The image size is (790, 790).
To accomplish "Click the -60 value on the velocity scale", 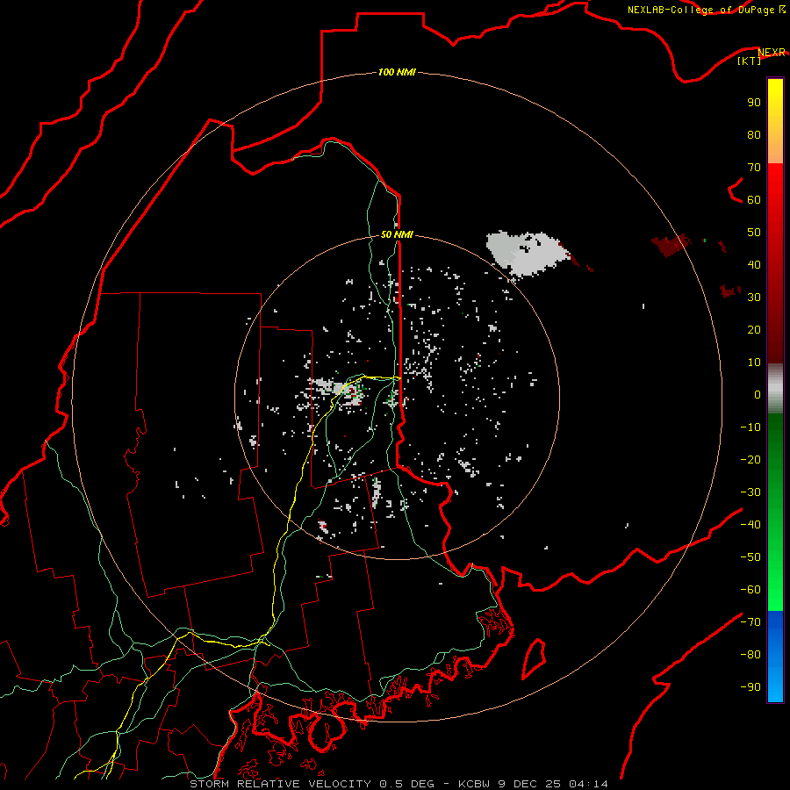I will [x=750, y=590].
